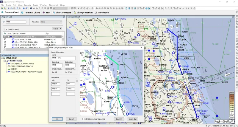
Task: Click the back arrow navigation icon
Action: click(34, 8)
